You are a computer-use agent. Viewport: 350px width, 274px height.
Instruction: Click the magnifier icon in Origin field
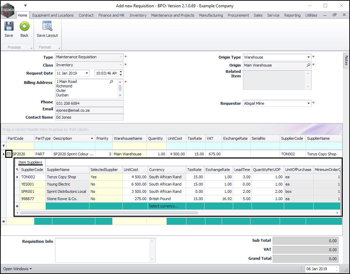(308, 65)
